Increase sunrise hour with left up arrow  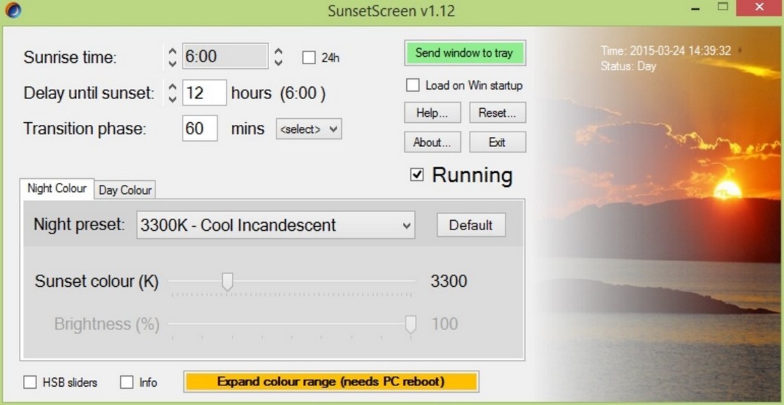[172, 51]
